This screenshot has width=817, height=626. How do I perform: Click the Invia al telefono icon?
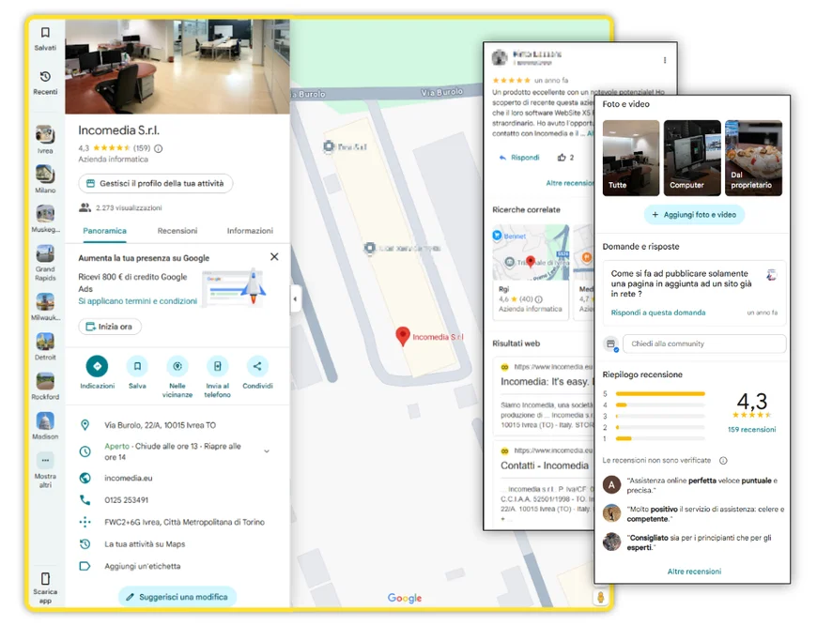217,367
